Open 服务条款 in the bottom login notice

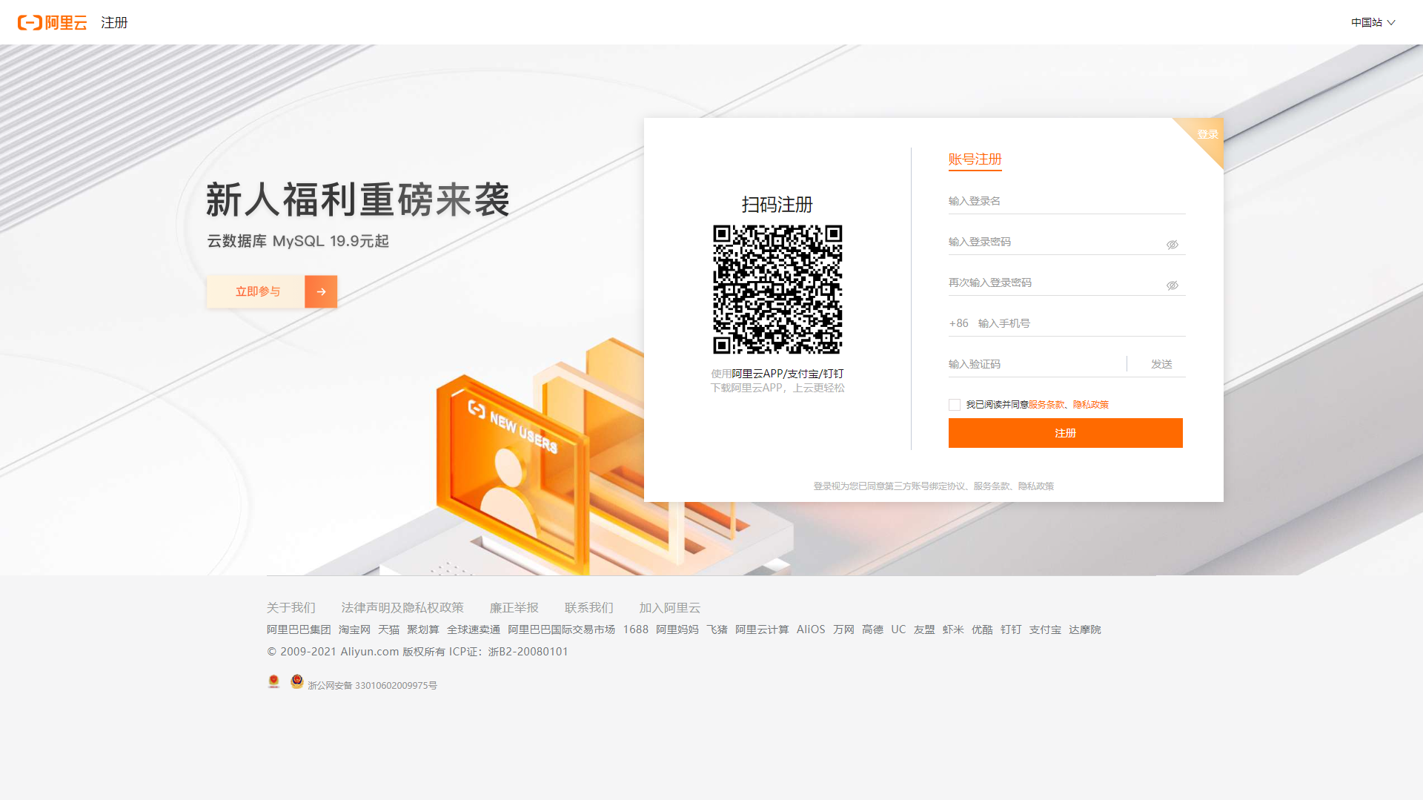point(992,486)
